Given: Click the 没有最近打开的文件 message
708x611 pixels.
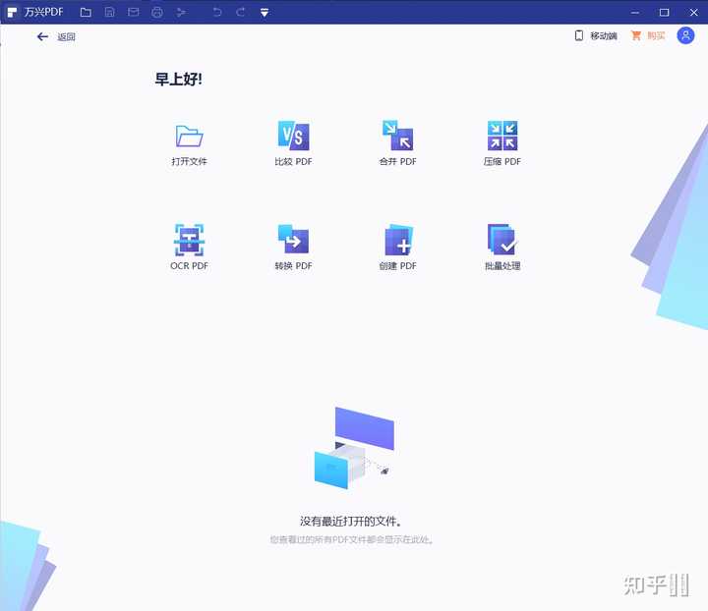Looking at the screenshot, I should (x=351, y=522).
